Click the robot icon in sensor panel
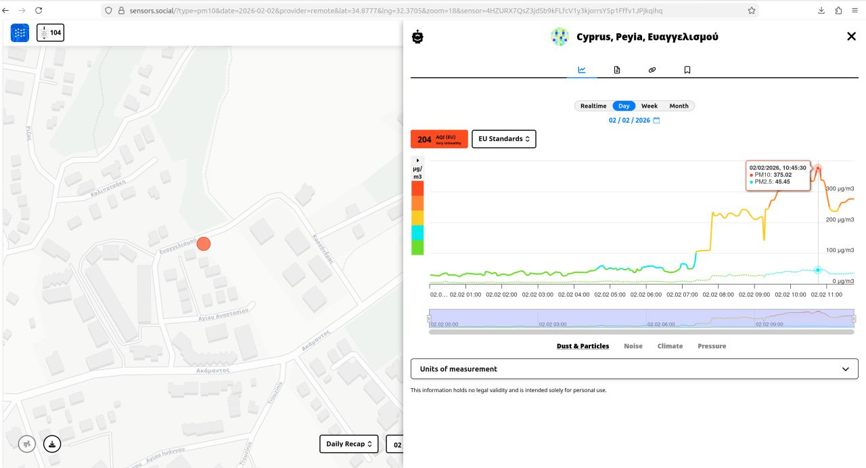This screenshot has width=866, height=468. click(x=417, y=37)
